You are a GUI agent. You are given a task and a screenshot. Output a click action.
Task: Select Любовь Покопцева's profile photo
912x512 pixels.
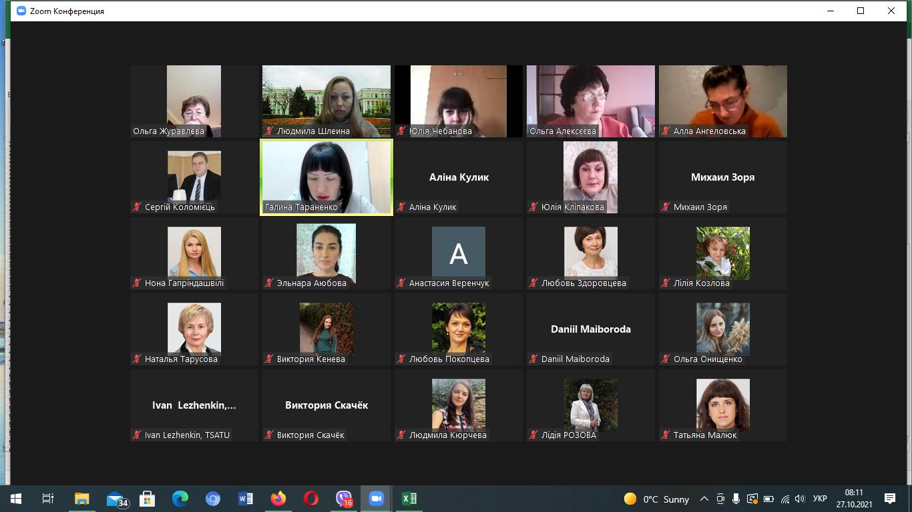[459, 328]
